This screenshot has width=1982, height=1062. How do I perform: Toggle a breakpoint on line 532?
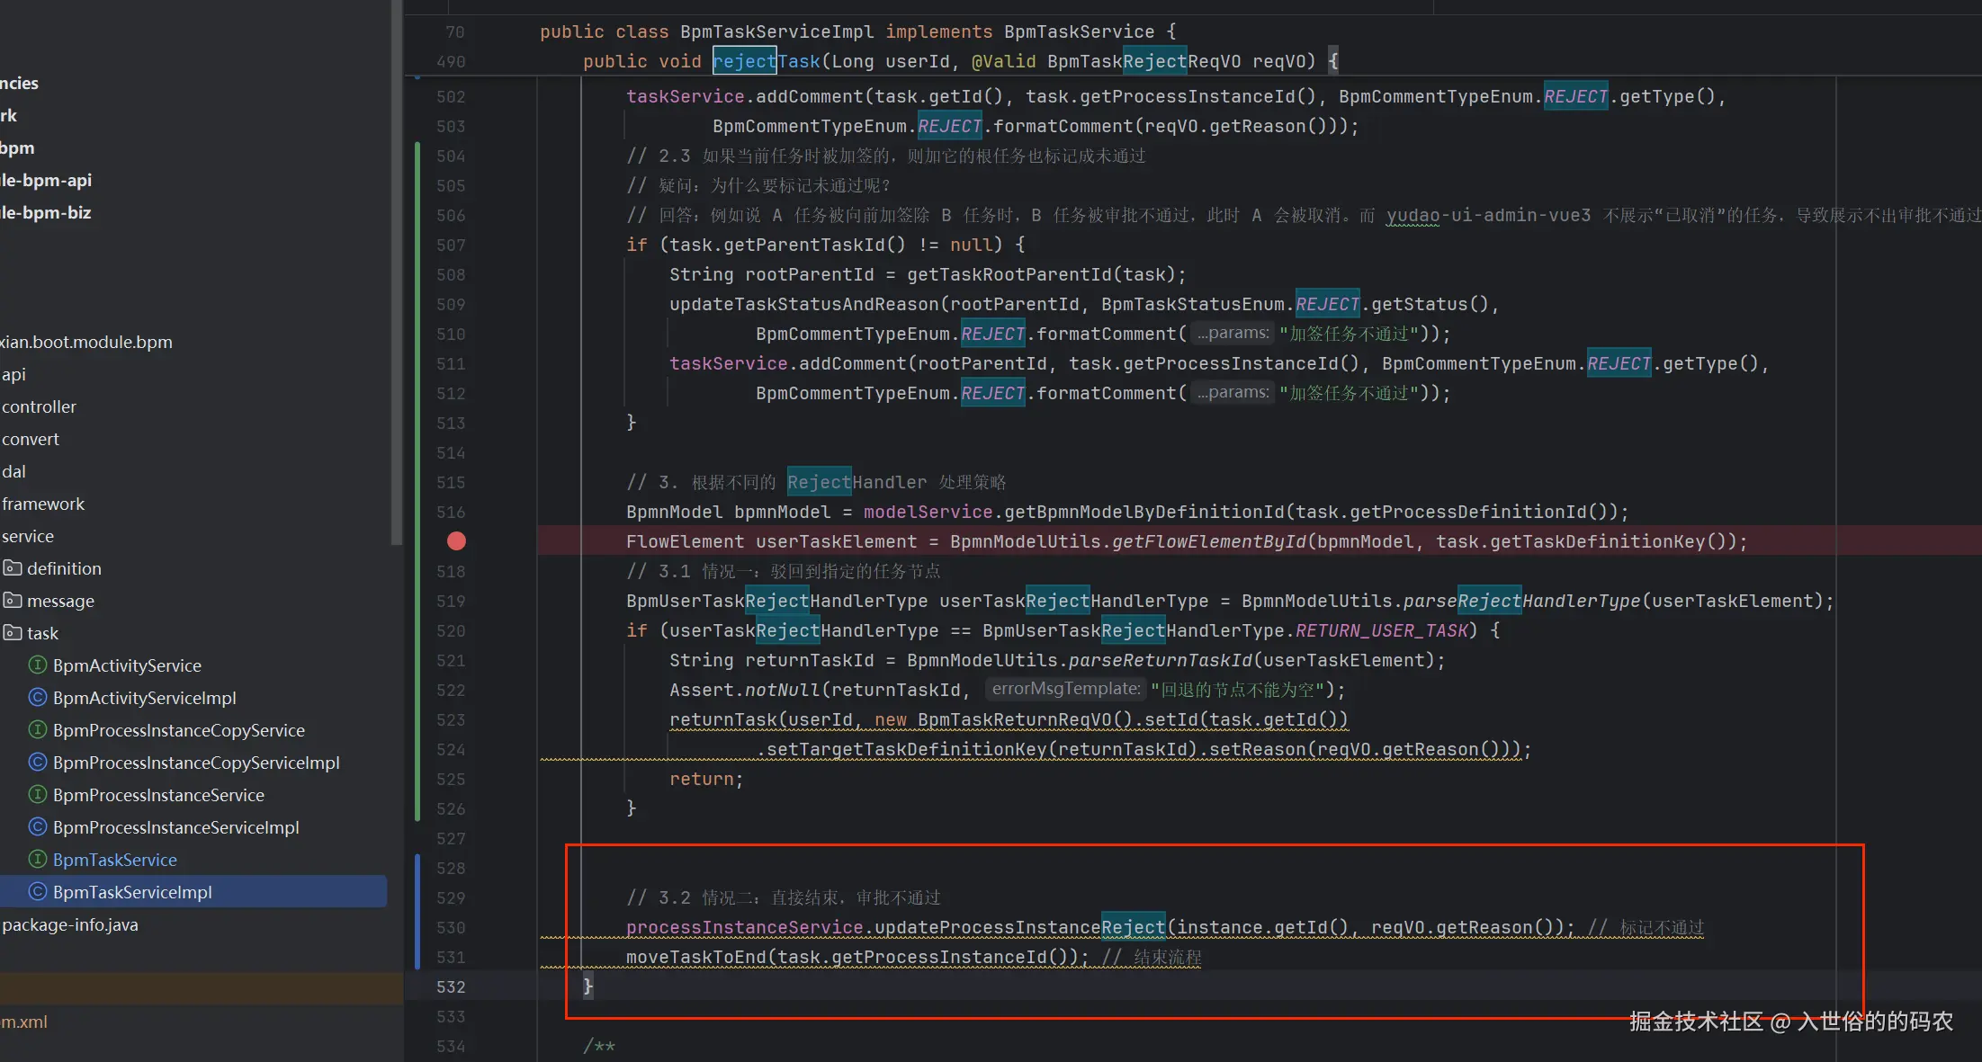(451, 987)
